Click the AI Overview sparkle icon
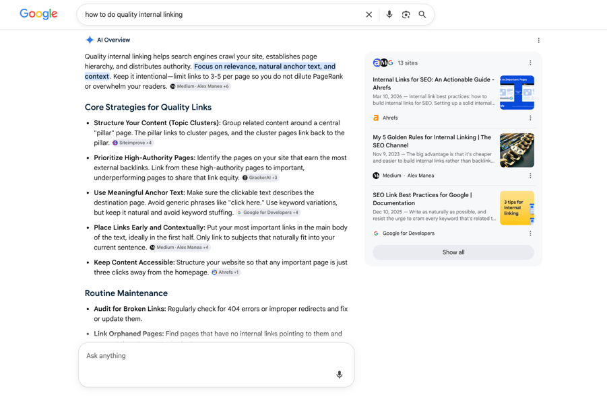The width and height of the screenshot is (607, 401). pos(90,40)
